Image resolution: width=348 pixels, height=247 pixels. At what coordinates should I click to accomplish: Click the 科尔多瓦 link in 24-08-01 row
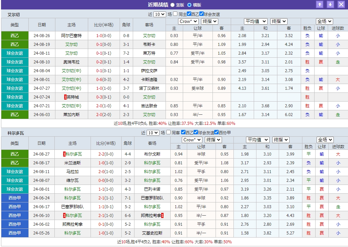point(72,189)
